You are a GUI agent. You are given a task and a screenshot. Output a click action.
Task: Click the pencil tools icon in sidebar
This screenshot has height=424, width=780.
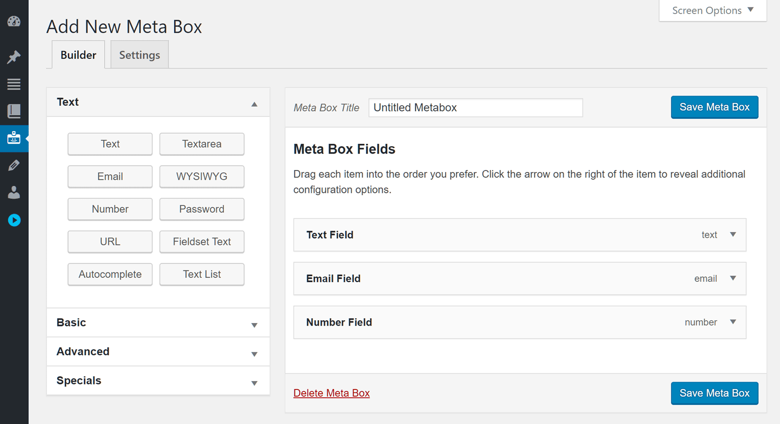14,166
